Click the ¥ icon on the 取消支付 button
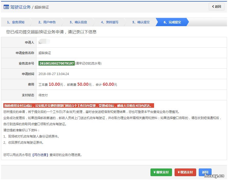 178,172
